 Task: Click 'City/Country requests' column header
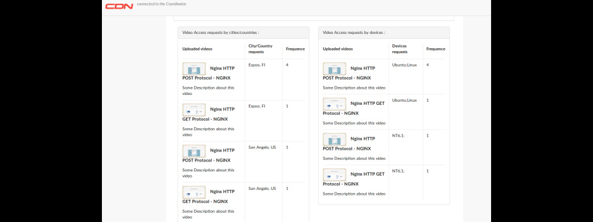tap(260, 49)
